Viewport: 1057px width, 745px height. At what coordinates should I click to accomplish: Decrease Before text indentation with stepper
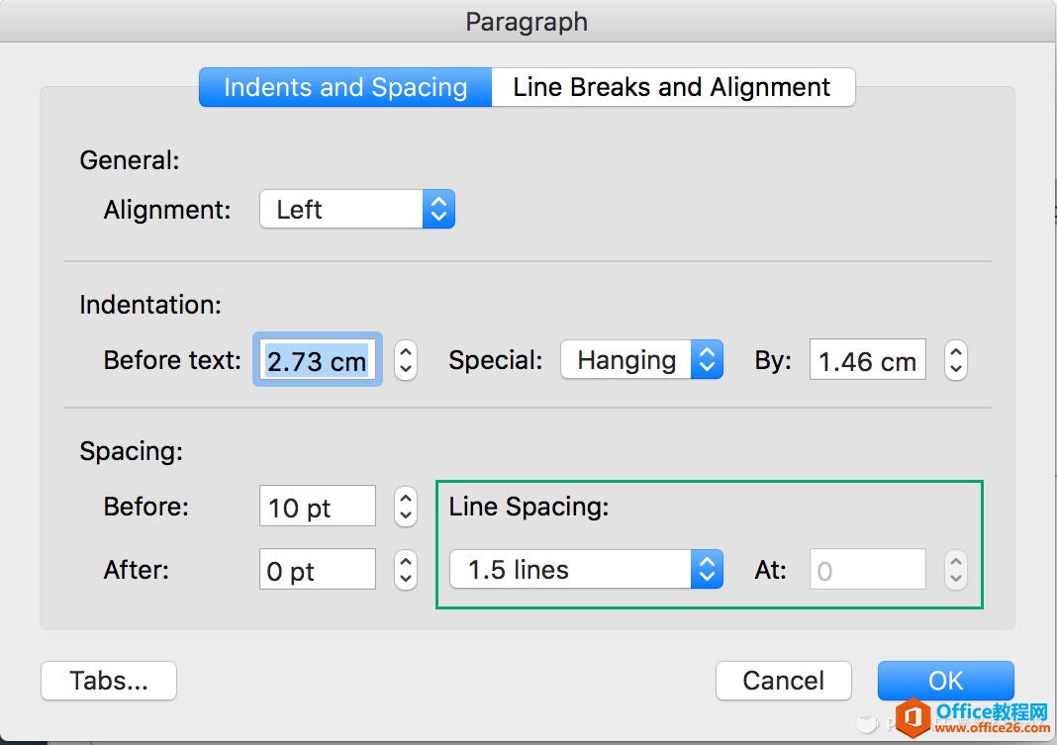pyautogui.click(x=406, y=371)
